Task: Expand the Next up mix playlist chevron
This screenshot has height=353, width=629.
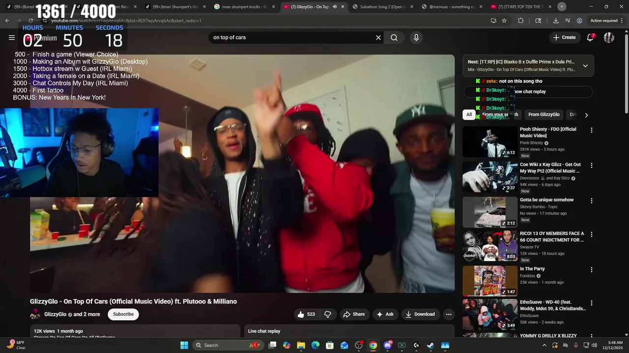Action: coord(585,66)
